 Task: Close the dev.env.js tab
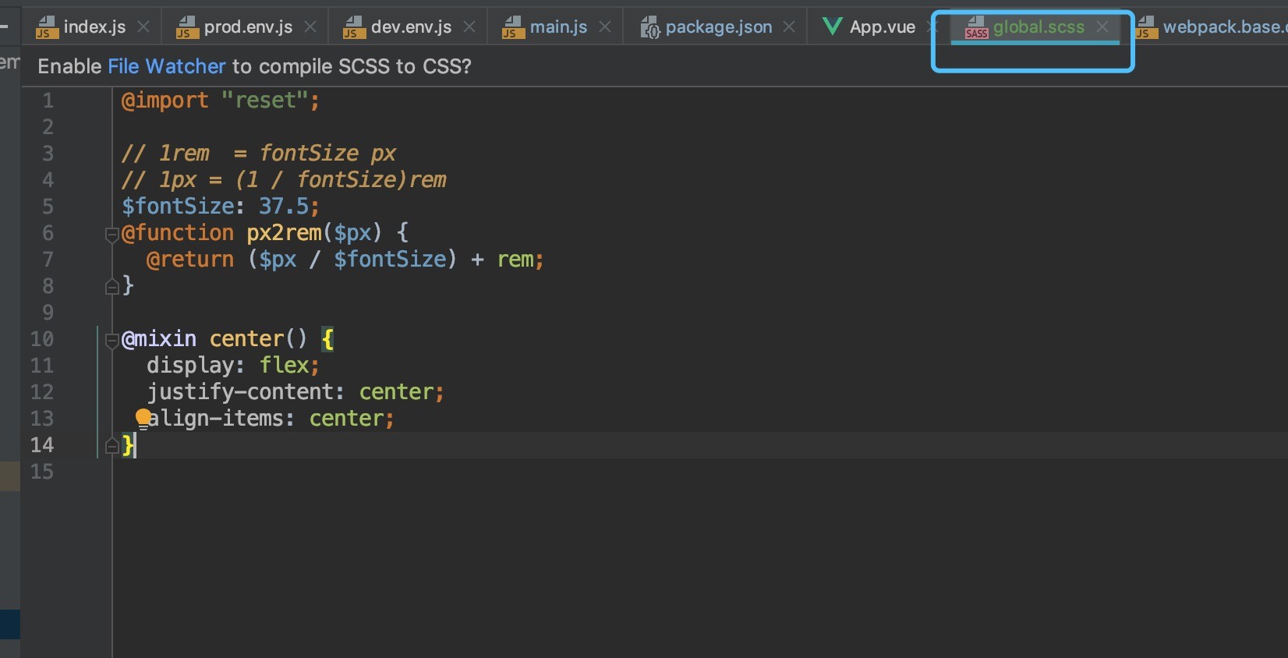469,27
